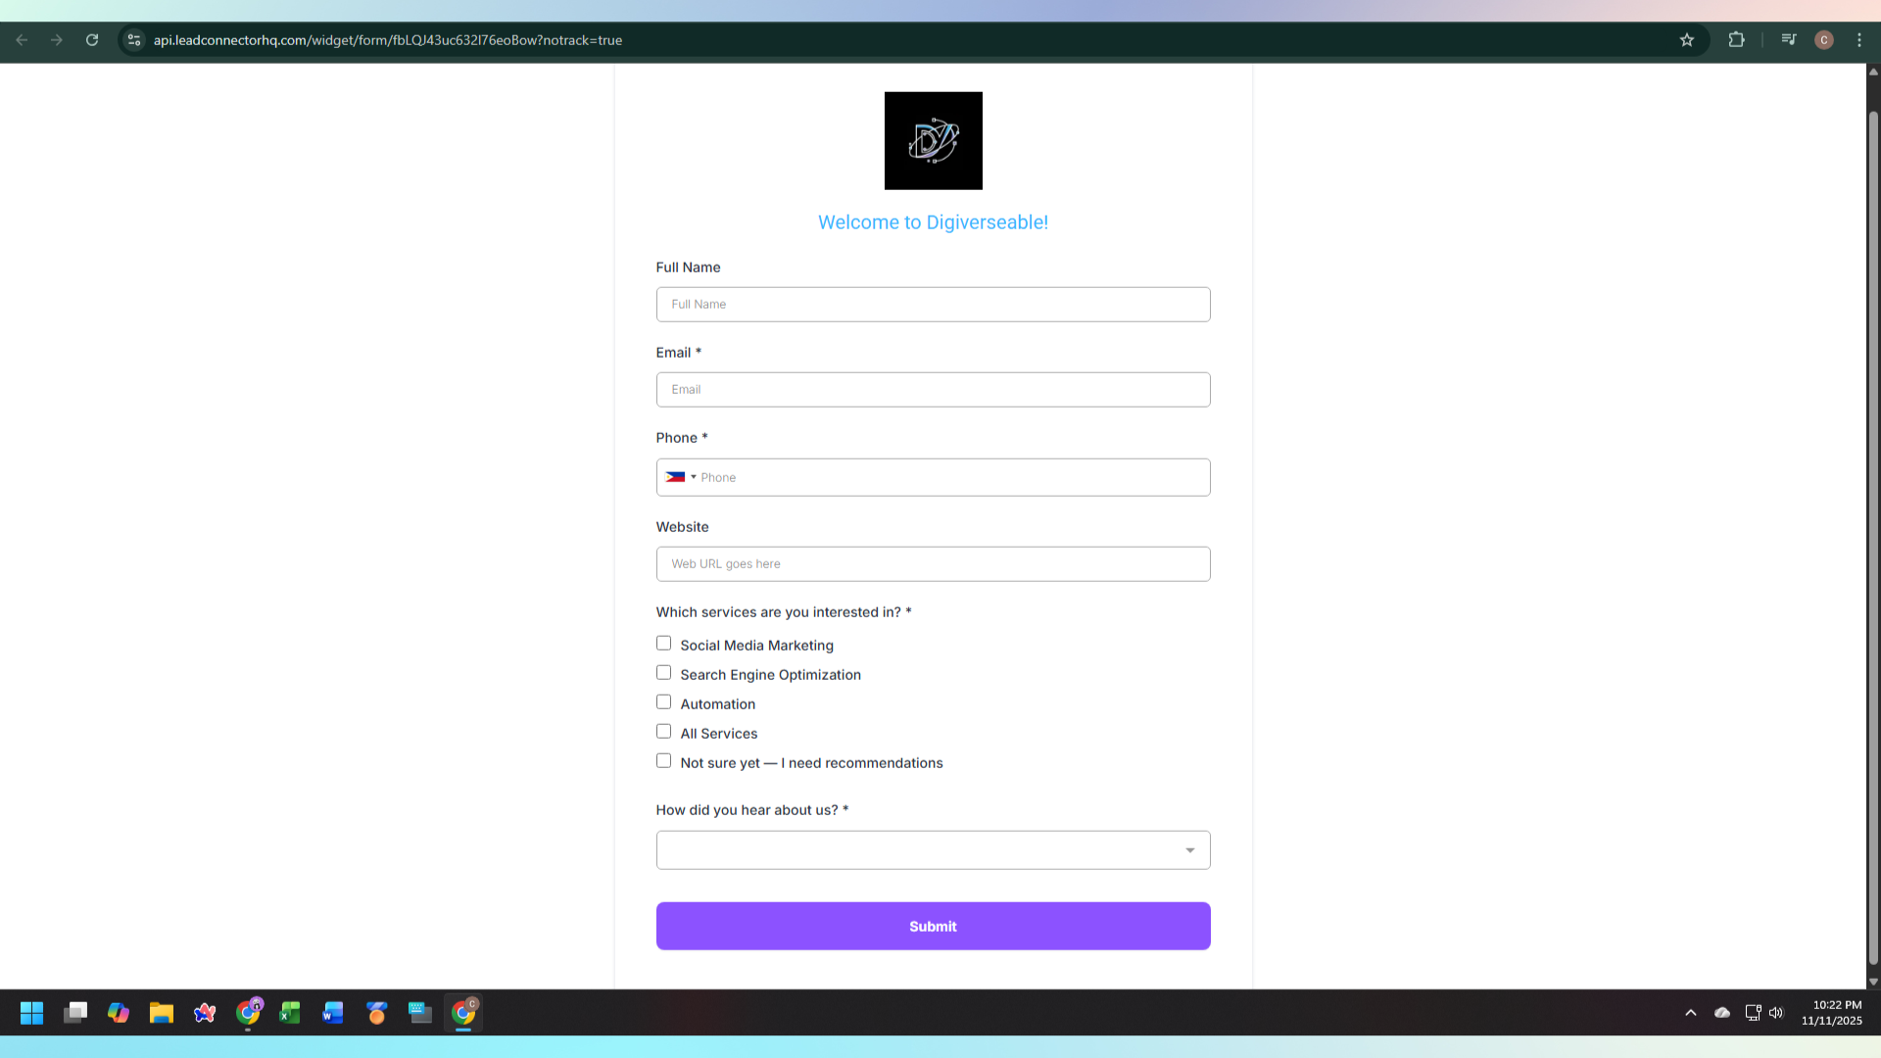Click the Digiverseable logo image
Image resolution: width=1881 pixels, height=1058 pixels.
[x=933, y=141]
